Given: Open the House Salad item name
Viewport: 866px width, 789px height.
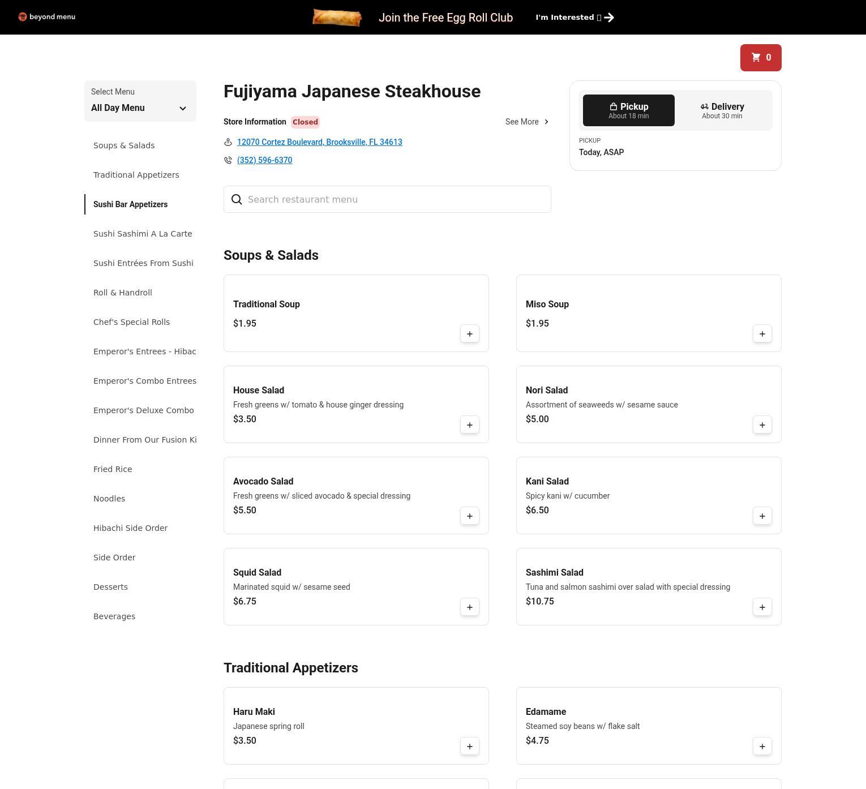Looking at the screenshot, I should [x=259, y=391].
